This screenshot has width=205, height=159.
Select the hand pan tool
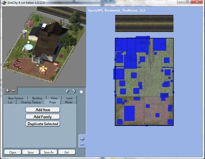pos(81,91)
